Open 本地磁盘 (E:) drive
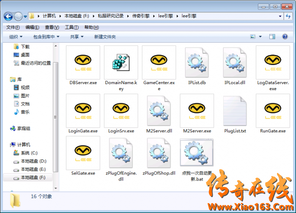Viewport: 296px width, 213px height. point(30,169)
